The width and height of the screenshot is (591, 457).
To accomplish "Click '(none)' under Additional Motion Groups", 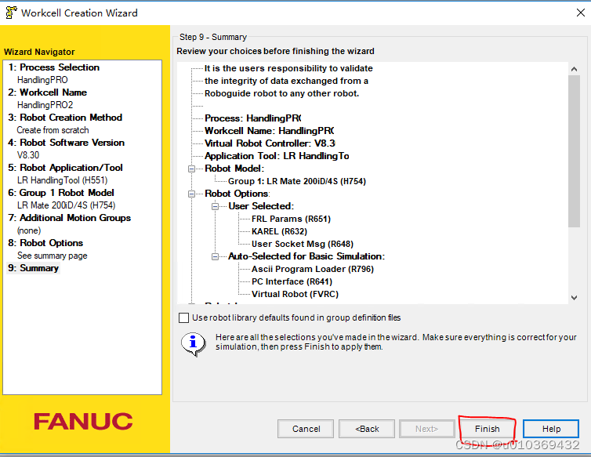I will click(x=29, y=230).
